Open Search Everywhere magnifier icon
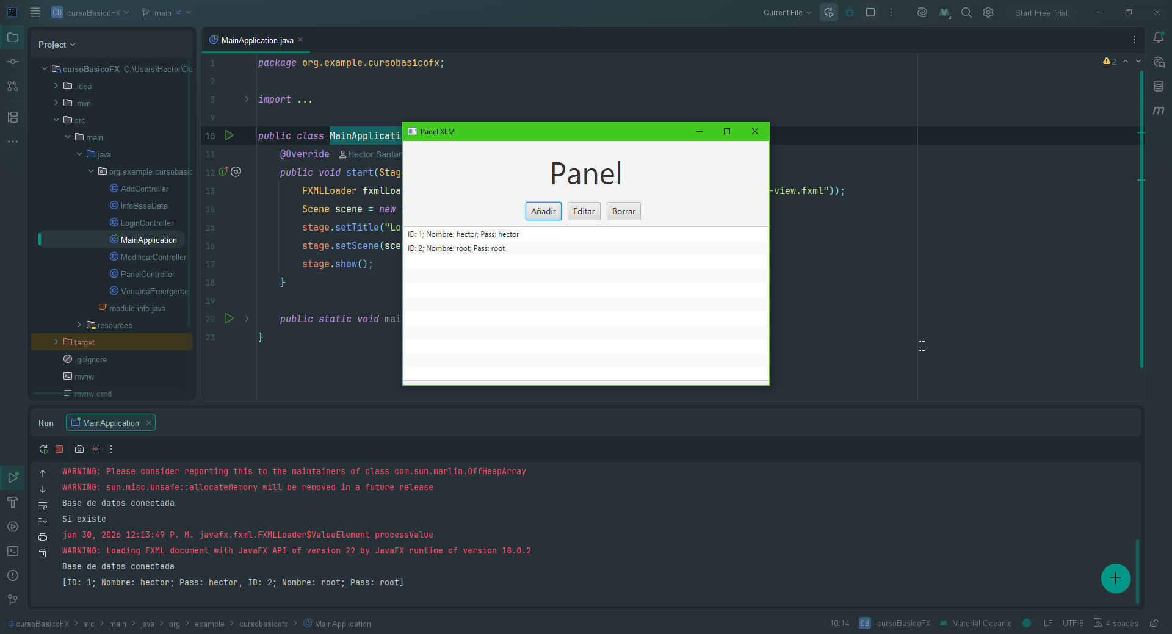The height and width of the screenshot is (634, 1172). 966,12
